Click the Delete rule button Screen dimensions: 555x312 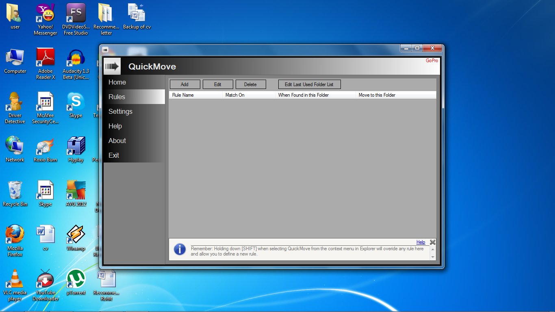pos(250,84)
